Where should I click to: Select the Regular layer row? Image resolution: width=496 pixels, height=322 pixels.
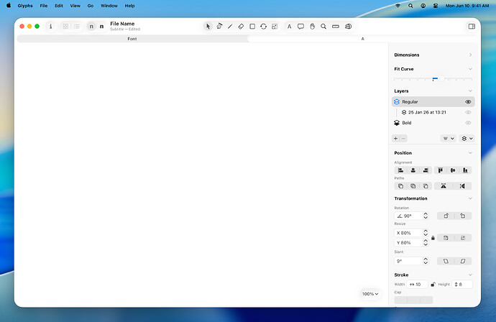[433, 101]
